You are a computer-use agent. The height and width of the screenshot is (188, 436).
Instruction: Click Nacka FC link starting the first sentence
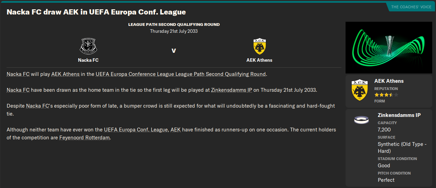coord(18,74)
